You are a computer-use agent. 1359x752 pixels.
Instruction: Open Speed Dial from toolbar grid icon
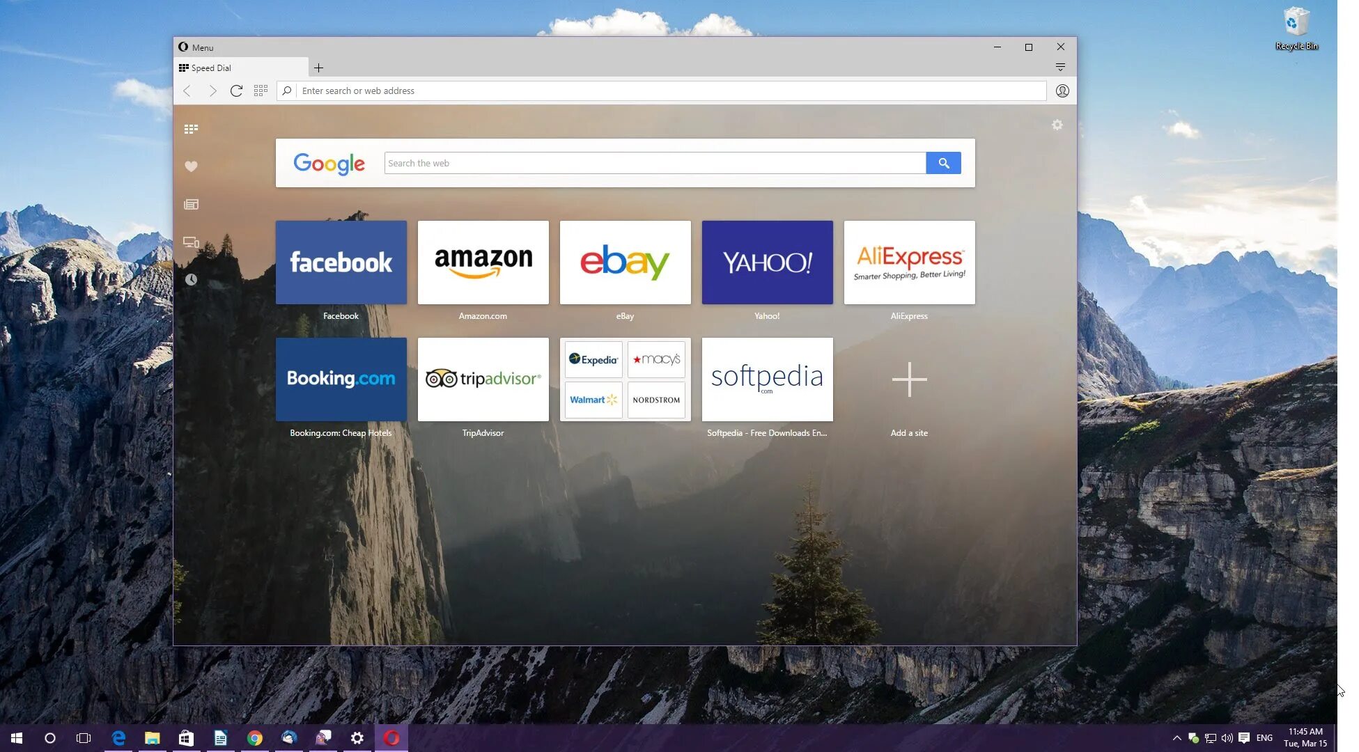(x=261, y=91)
